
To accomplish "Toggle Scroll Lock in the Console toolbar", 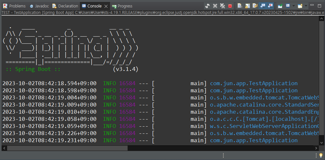I will click(247, 6).
